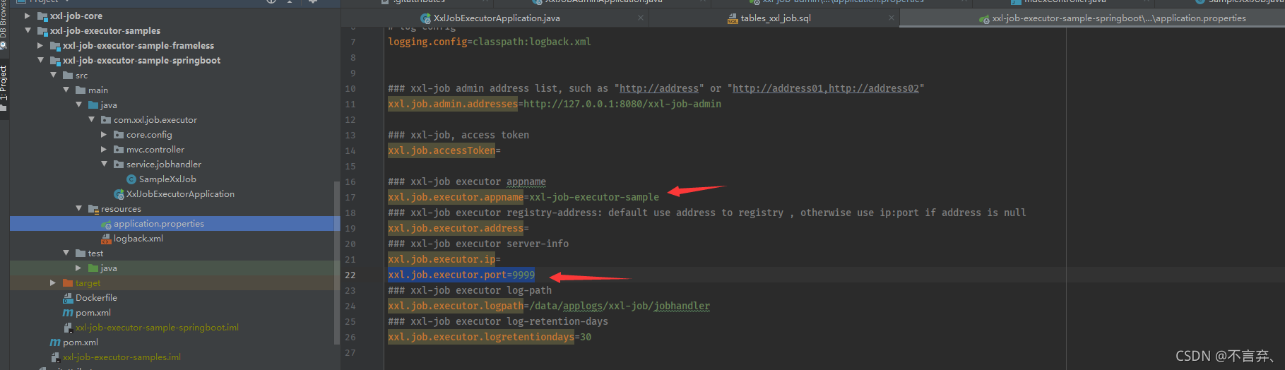Click the SampleXxlJob class icon
The image size is (1285, 370).
[x=131, y=179]
